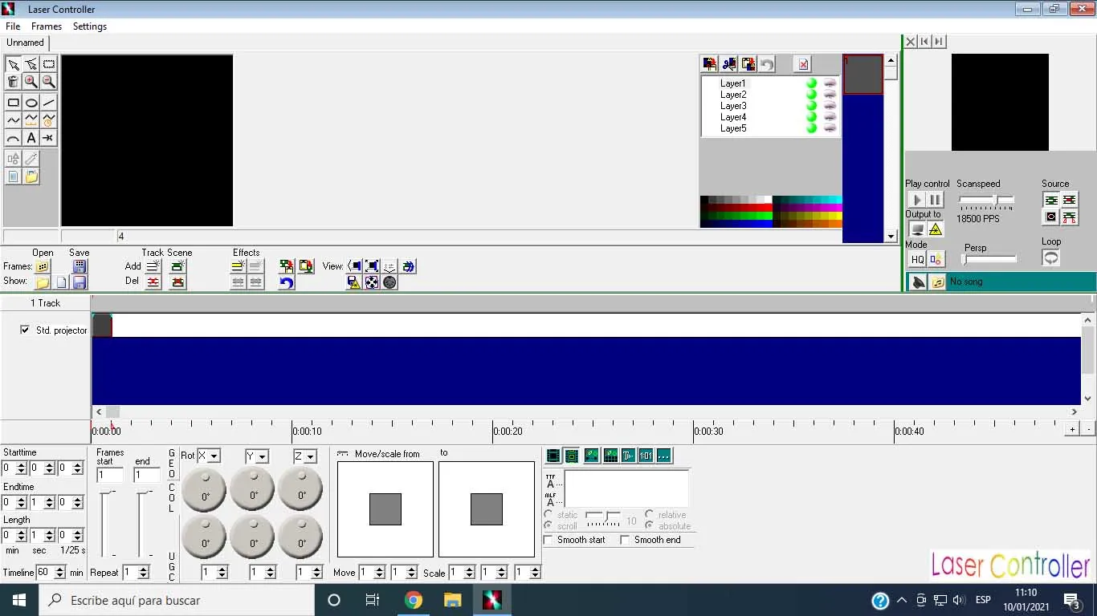Select the straight line drawing tool

[x=49, y=103]
